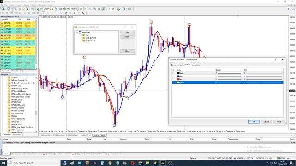296x166 pixels.
Task: Select the M1 timeframe button
Action: pyautogui.click(x=3, y=13)
